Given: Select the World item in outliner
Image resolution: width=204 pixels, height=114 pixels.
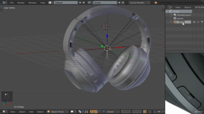Looking at the screenshot, I should [x=180, y=18].
